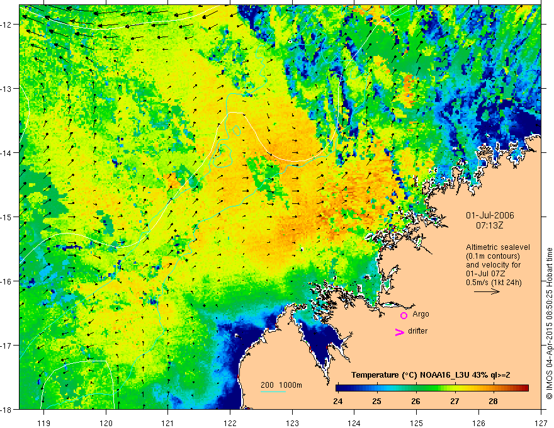Click latitude axis label -16
The image size is (554, 428).
point(6,281)
